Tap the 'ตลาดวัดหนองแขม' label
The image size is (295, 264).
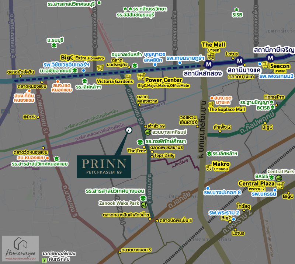[31, 152]
